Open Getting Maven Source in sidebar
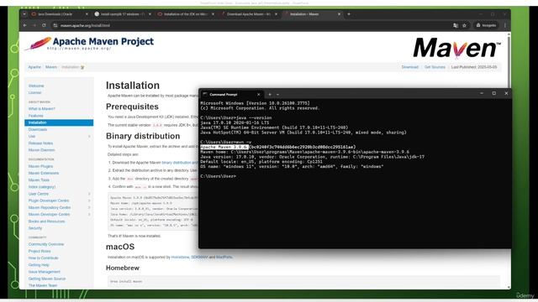 (47, 279)
